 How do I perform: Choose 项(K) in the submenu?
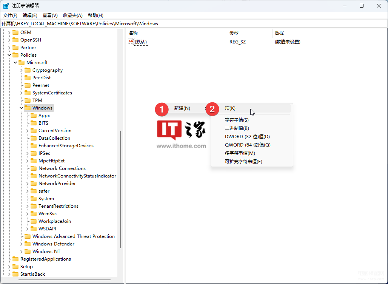252,108
